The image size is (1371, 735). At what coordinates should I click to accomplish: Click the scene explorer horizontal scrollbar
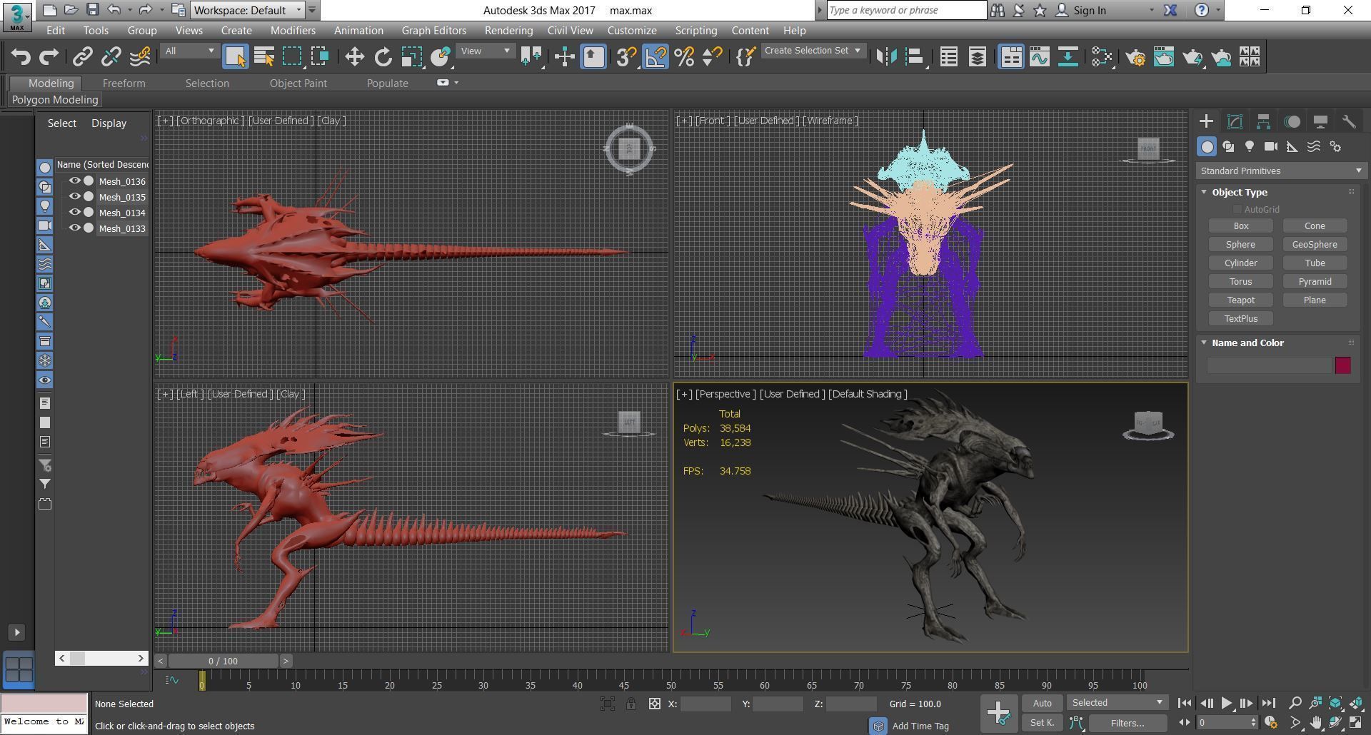point(101,658)
